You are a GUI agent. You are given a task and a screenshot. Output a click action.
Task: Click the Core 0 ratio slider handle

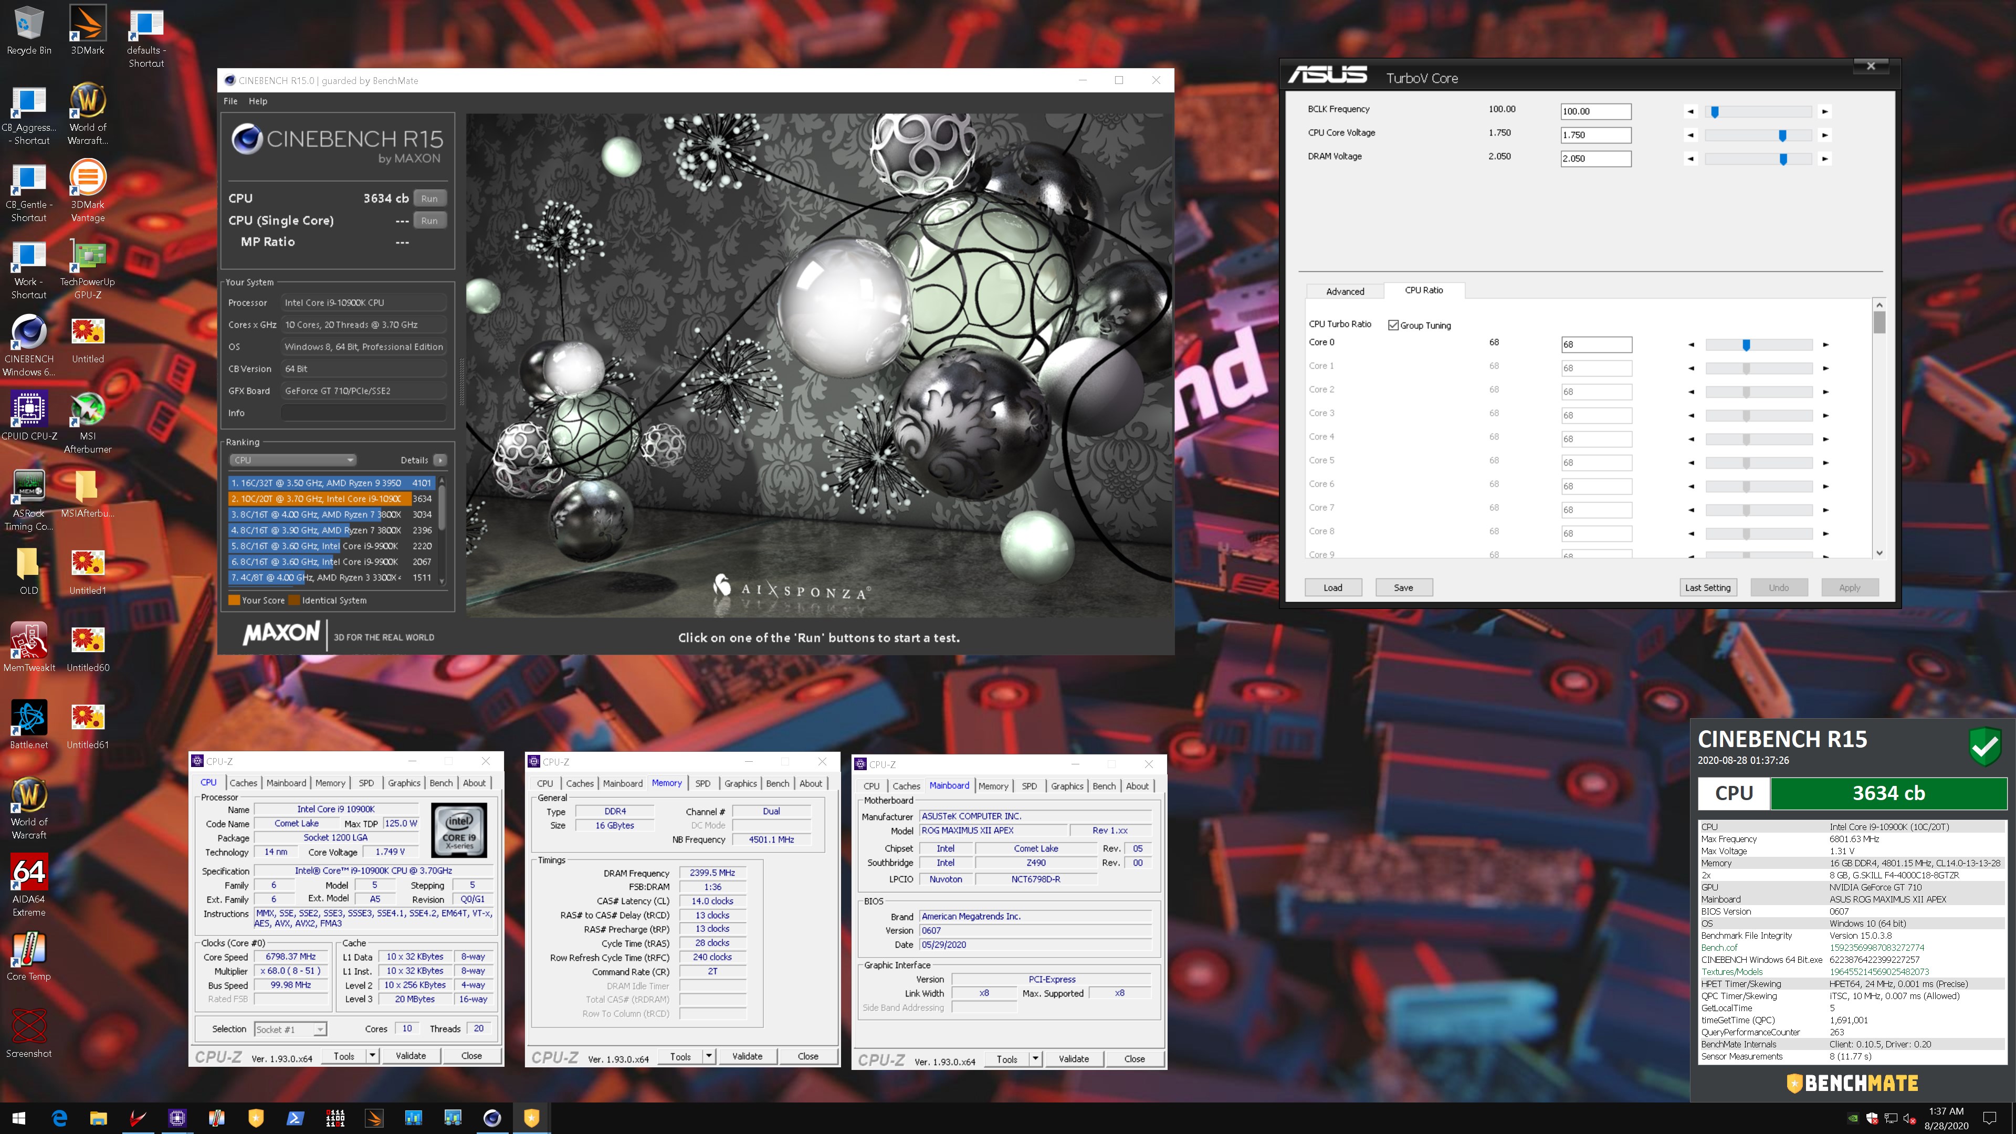click(x=1746, y=345)
